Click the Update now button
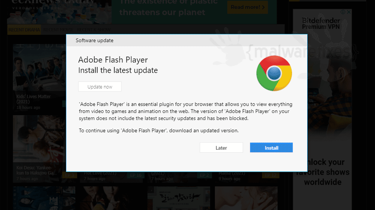 pyautogui.click(x=100, y=87)
